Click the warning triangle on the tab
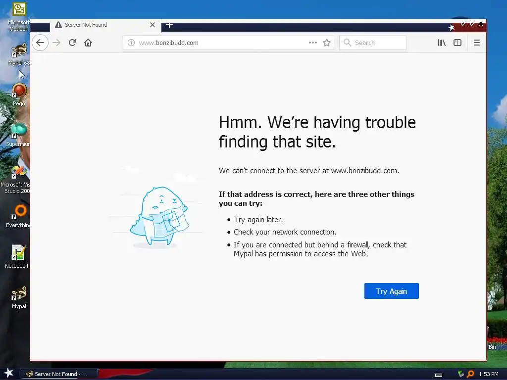The height and width of the screenshot is (380, 507). (58, 25)
